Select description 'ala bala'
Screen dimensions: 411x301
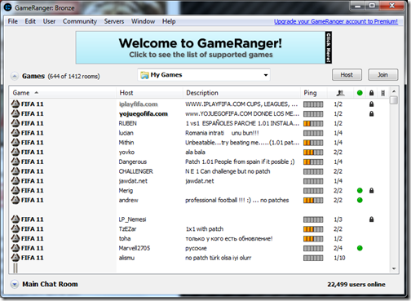195,152
